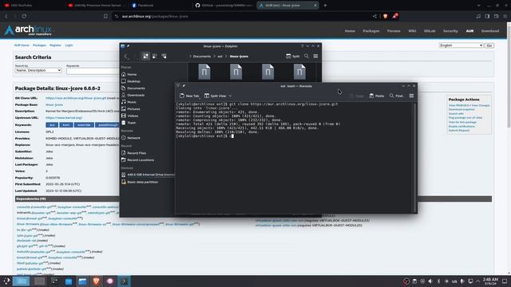
Task: Open the linux-jcore Package Base link
Action: tap(54, 104)
